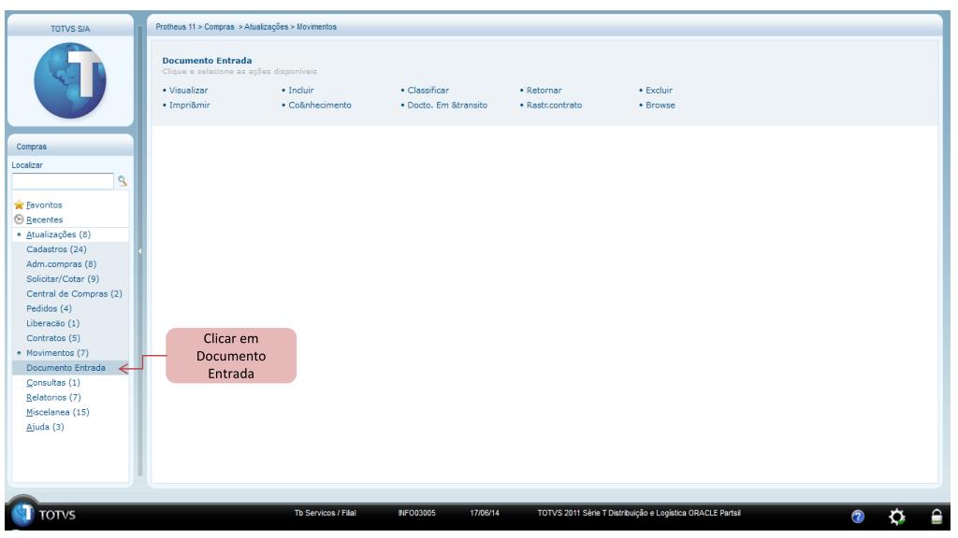This screenshot has height=538, width=958.
Task: Click the Impri&mir action link
Action: 189,105
